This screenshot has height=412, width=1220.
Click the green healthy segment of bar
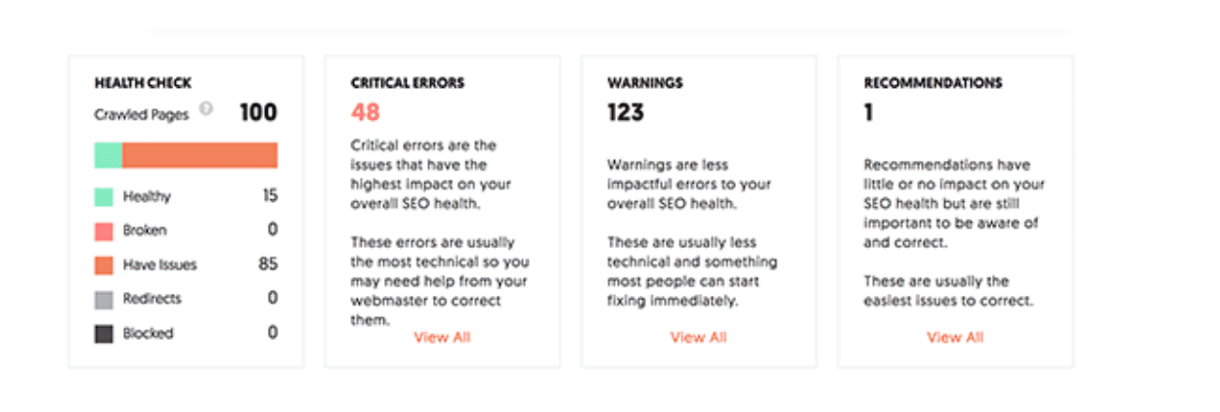[x=108, y=155]
